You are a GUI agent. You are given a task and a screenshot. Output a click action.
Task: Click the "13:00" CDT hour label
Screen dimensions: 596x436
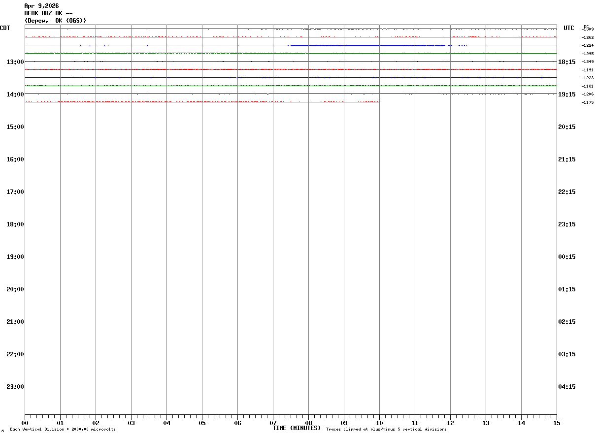(15, 62)
